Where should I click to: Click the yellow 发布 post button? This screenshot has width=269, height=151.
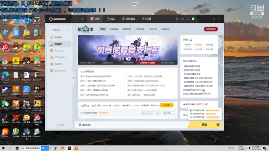pos(166,105)
